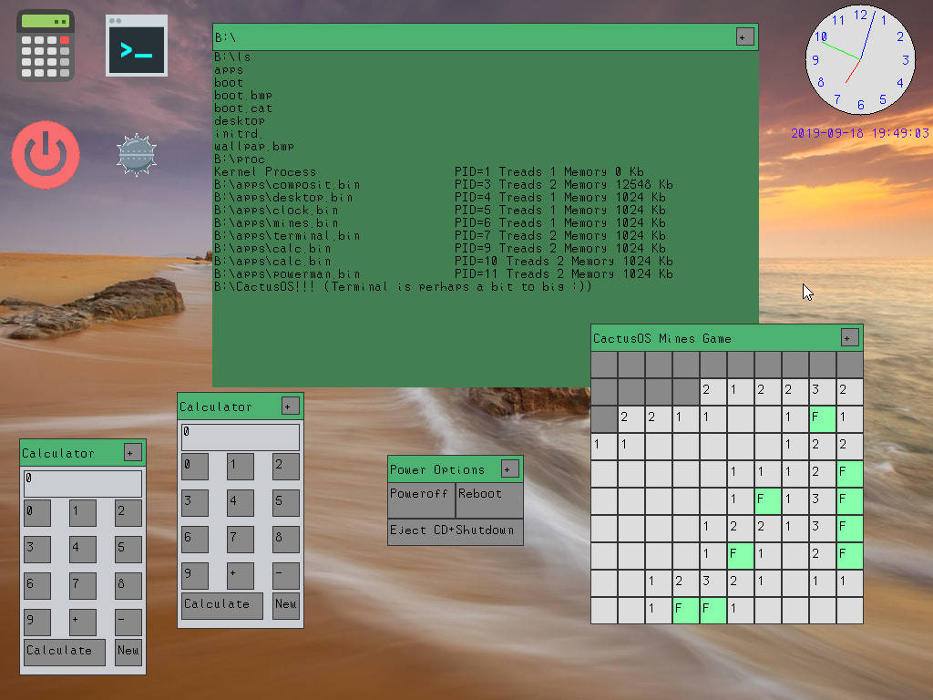The width and height of the screenshot is (933, 700).
Task: Open the red Power desktop icon
Action: coord(46,155)
